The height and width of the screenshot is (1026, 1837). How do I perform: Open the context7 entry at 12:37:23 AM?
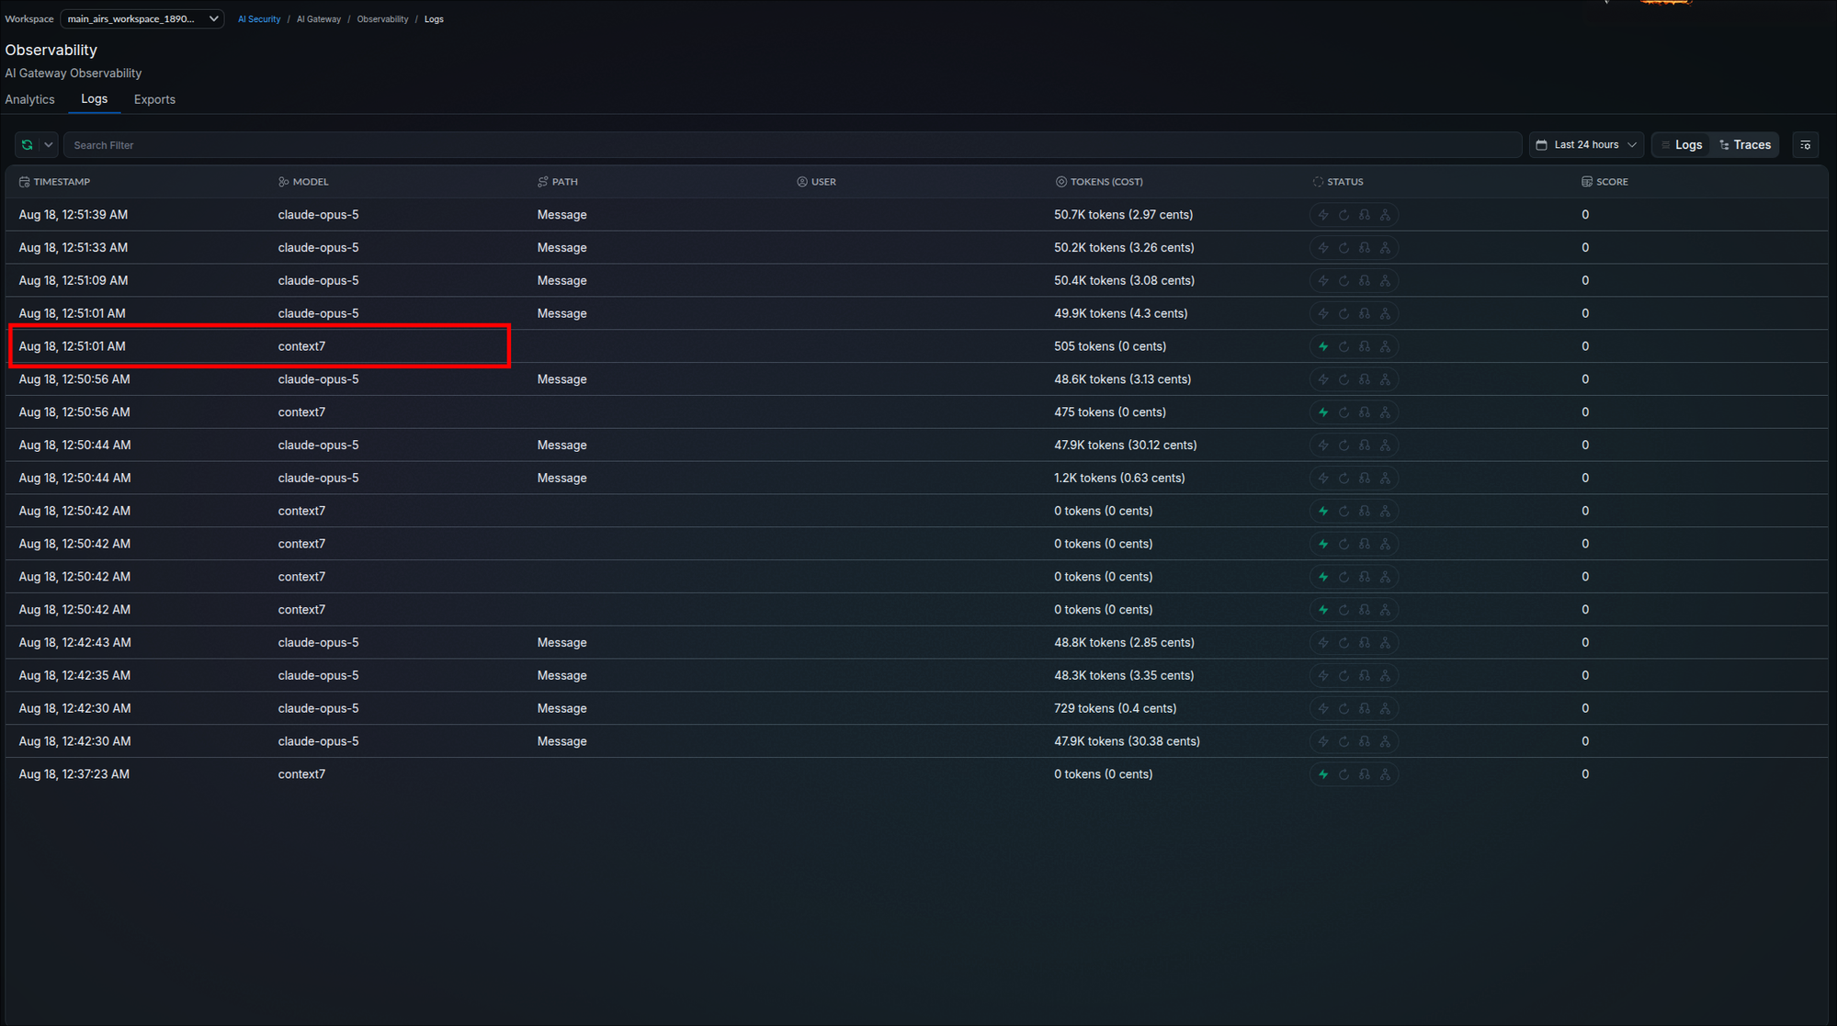[916, 774]
